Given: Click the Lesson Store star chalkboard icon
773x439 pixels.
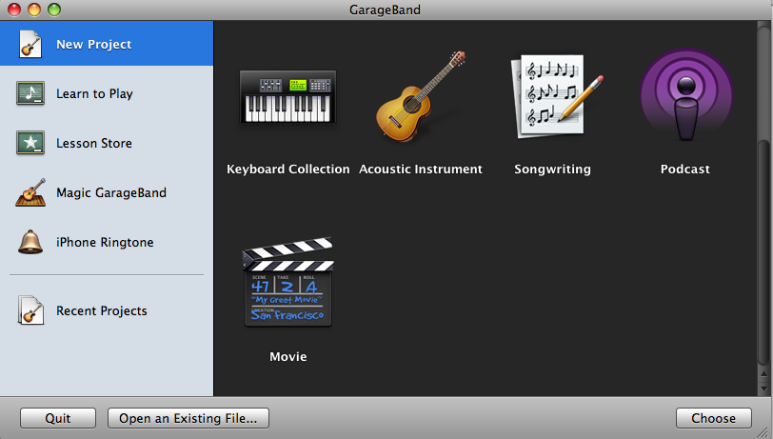Looking at the screenshot, I should coord(30,143).
